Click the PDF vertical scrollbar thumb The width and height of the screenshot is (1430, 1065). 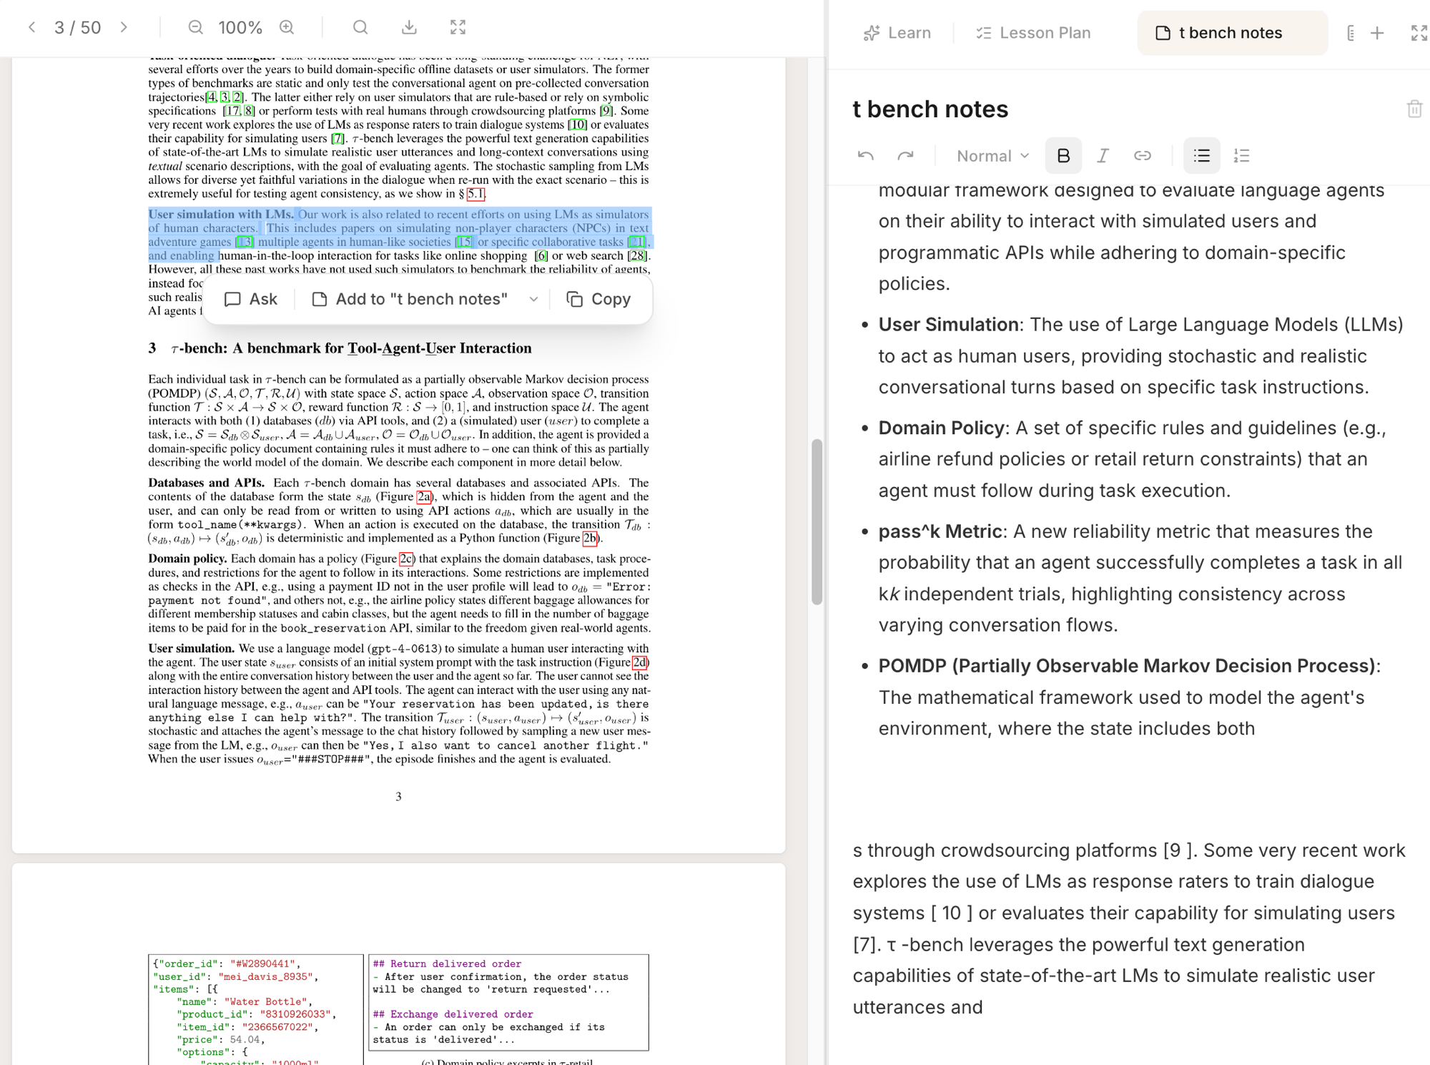click(817, 522)
